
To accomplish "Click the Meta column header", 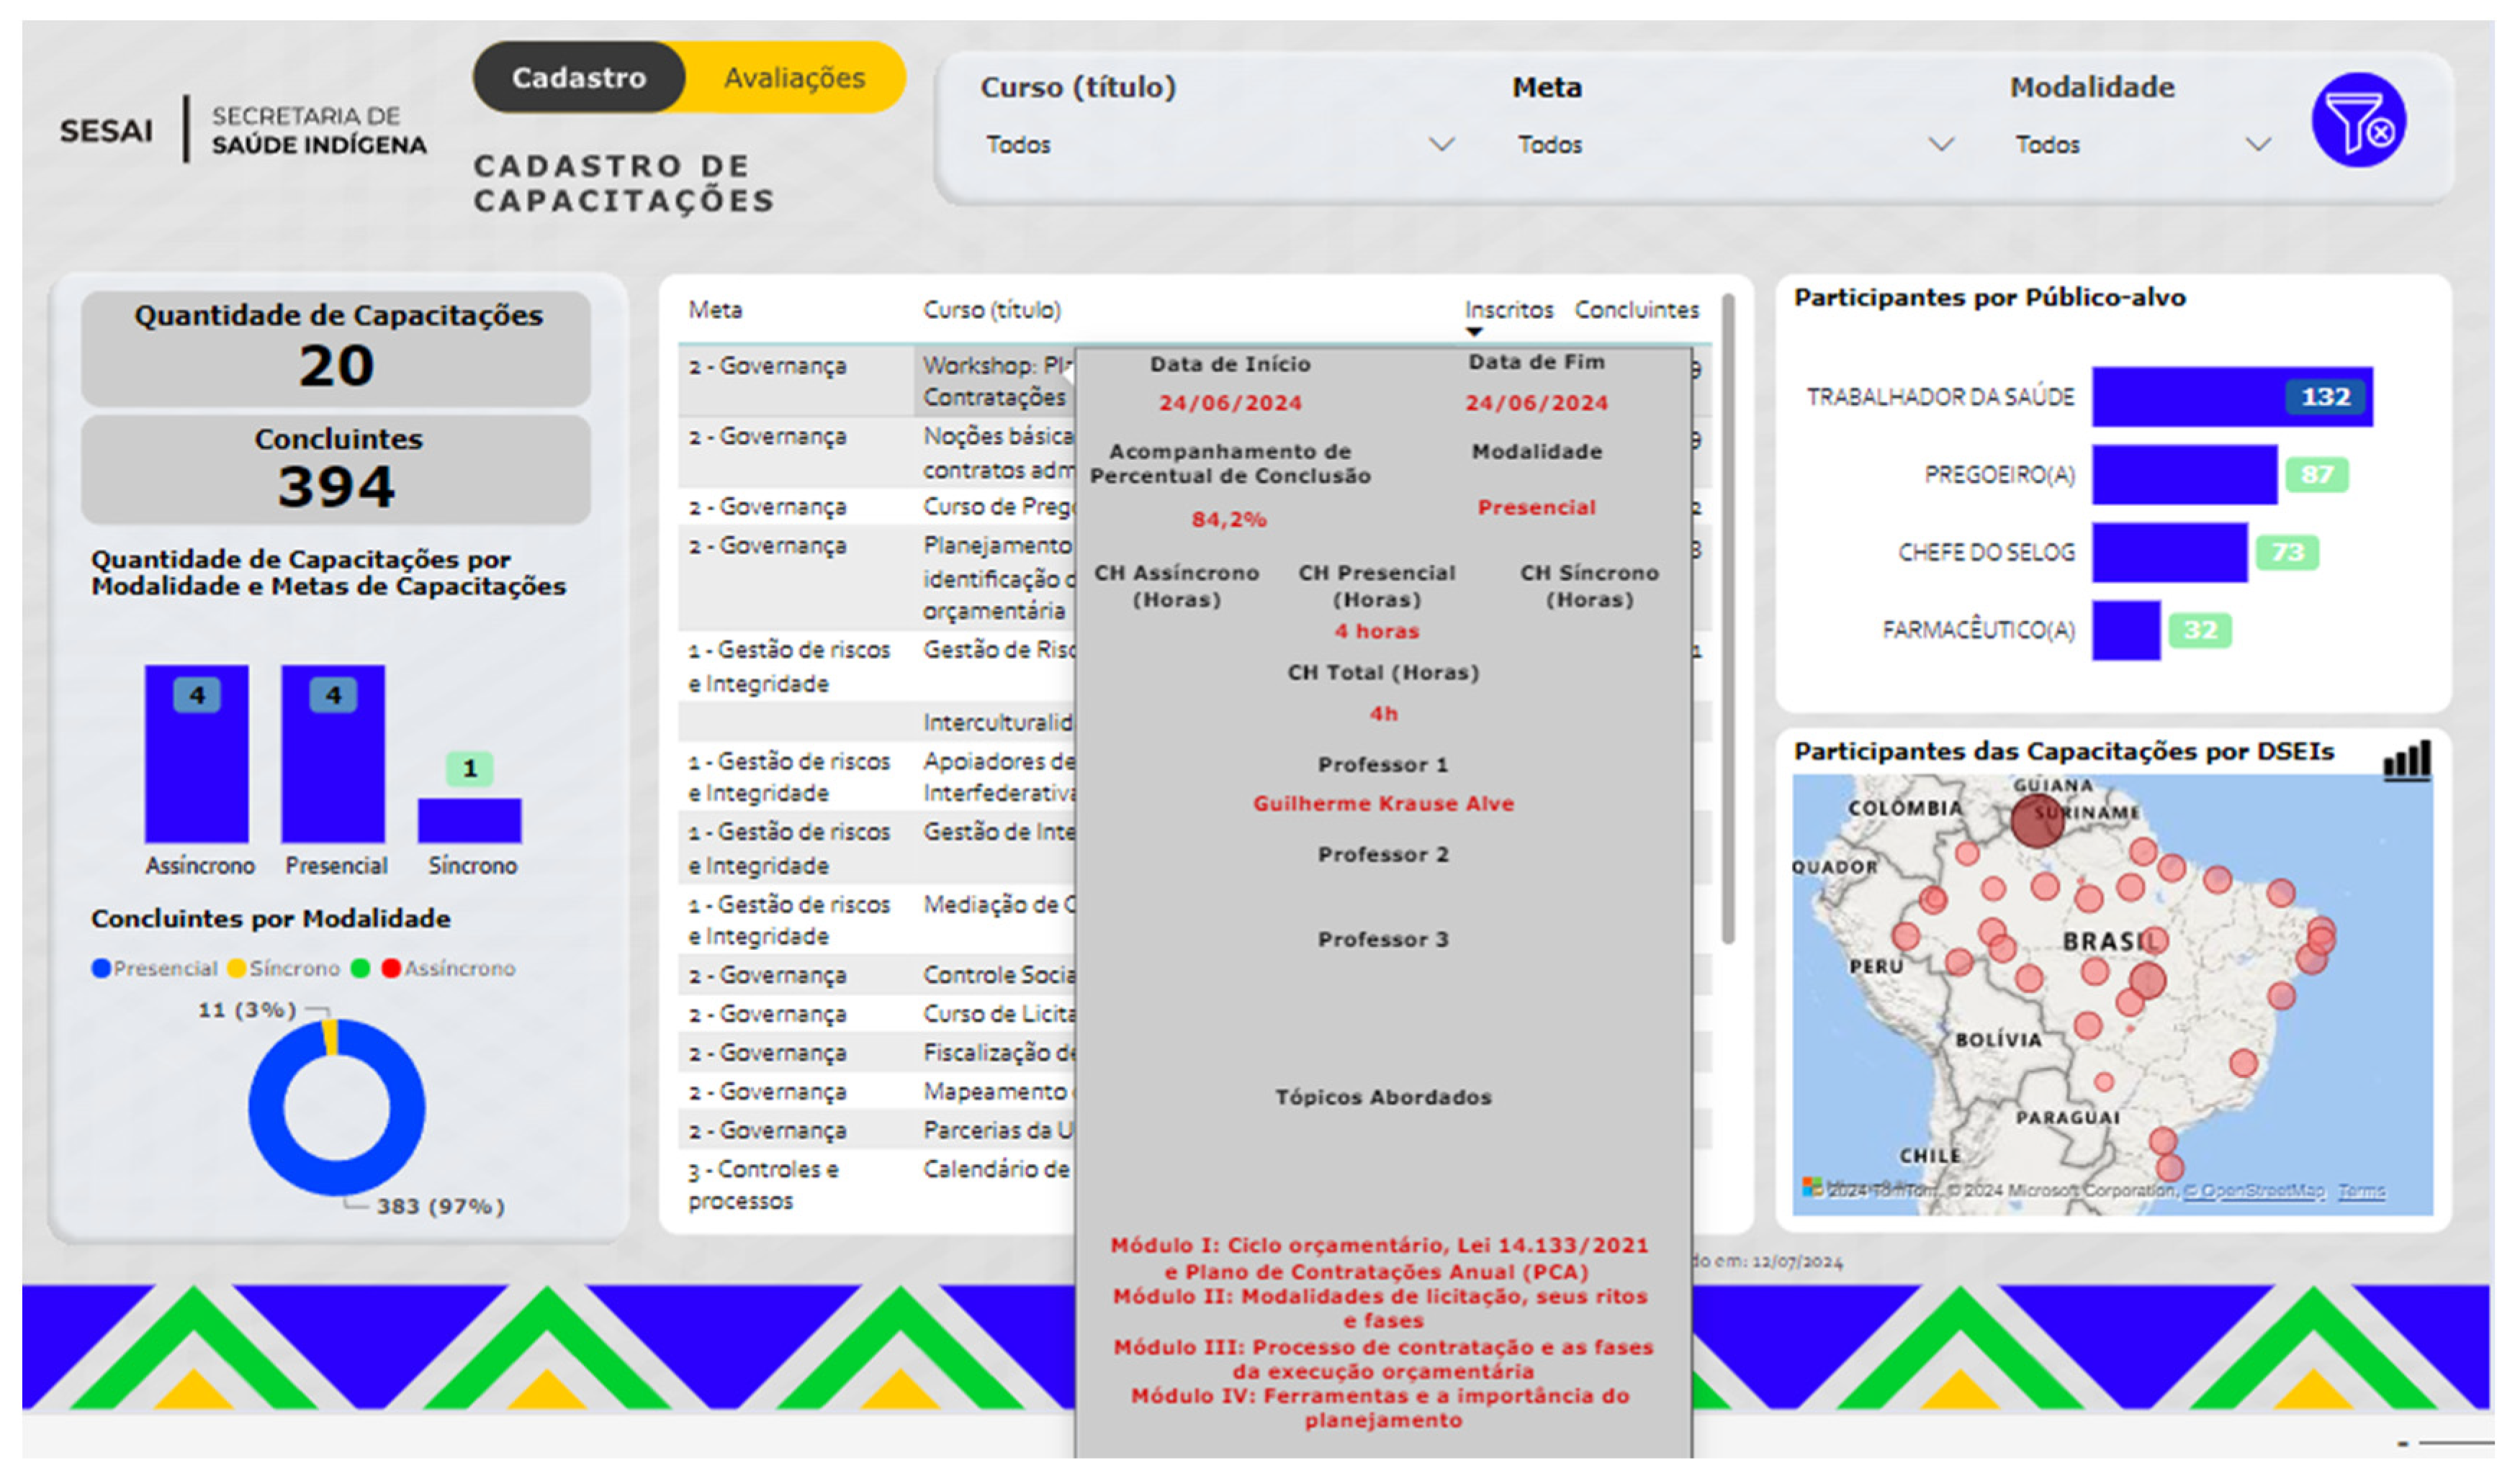I will [x=715, y=310].
